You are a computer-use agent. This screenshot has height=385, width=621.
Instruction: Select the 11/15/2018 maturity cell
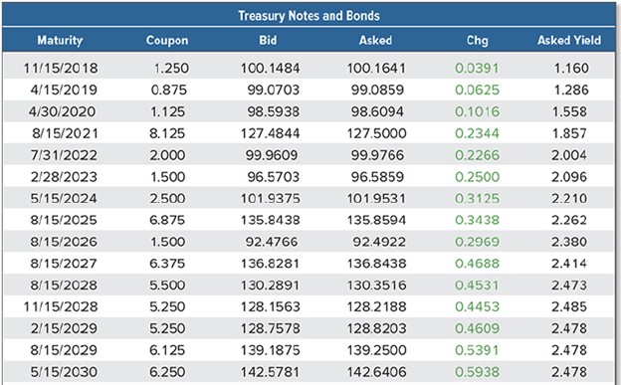coord(61,68)
